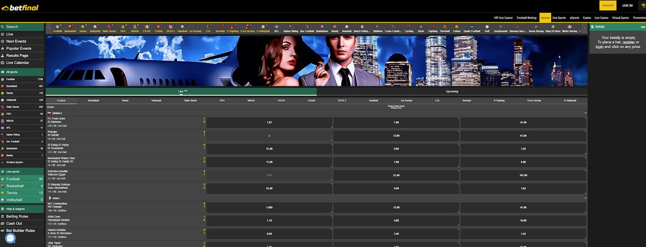Collapse the Ligue 2 league section
The width and height of the screenshot is (646, 247).
pyautogui.click(x=585, y=198)
